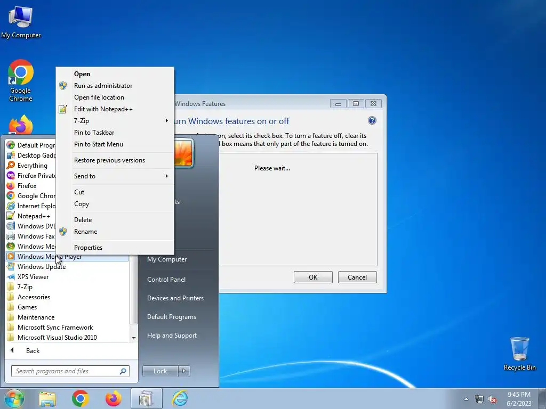Choose Cut in the context menu
Viewport: 546px width, 409px height.
tap(115, 192)
